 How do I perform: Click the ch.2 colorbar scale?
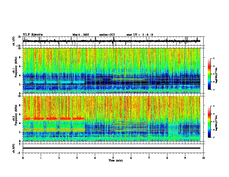point(209,122)
